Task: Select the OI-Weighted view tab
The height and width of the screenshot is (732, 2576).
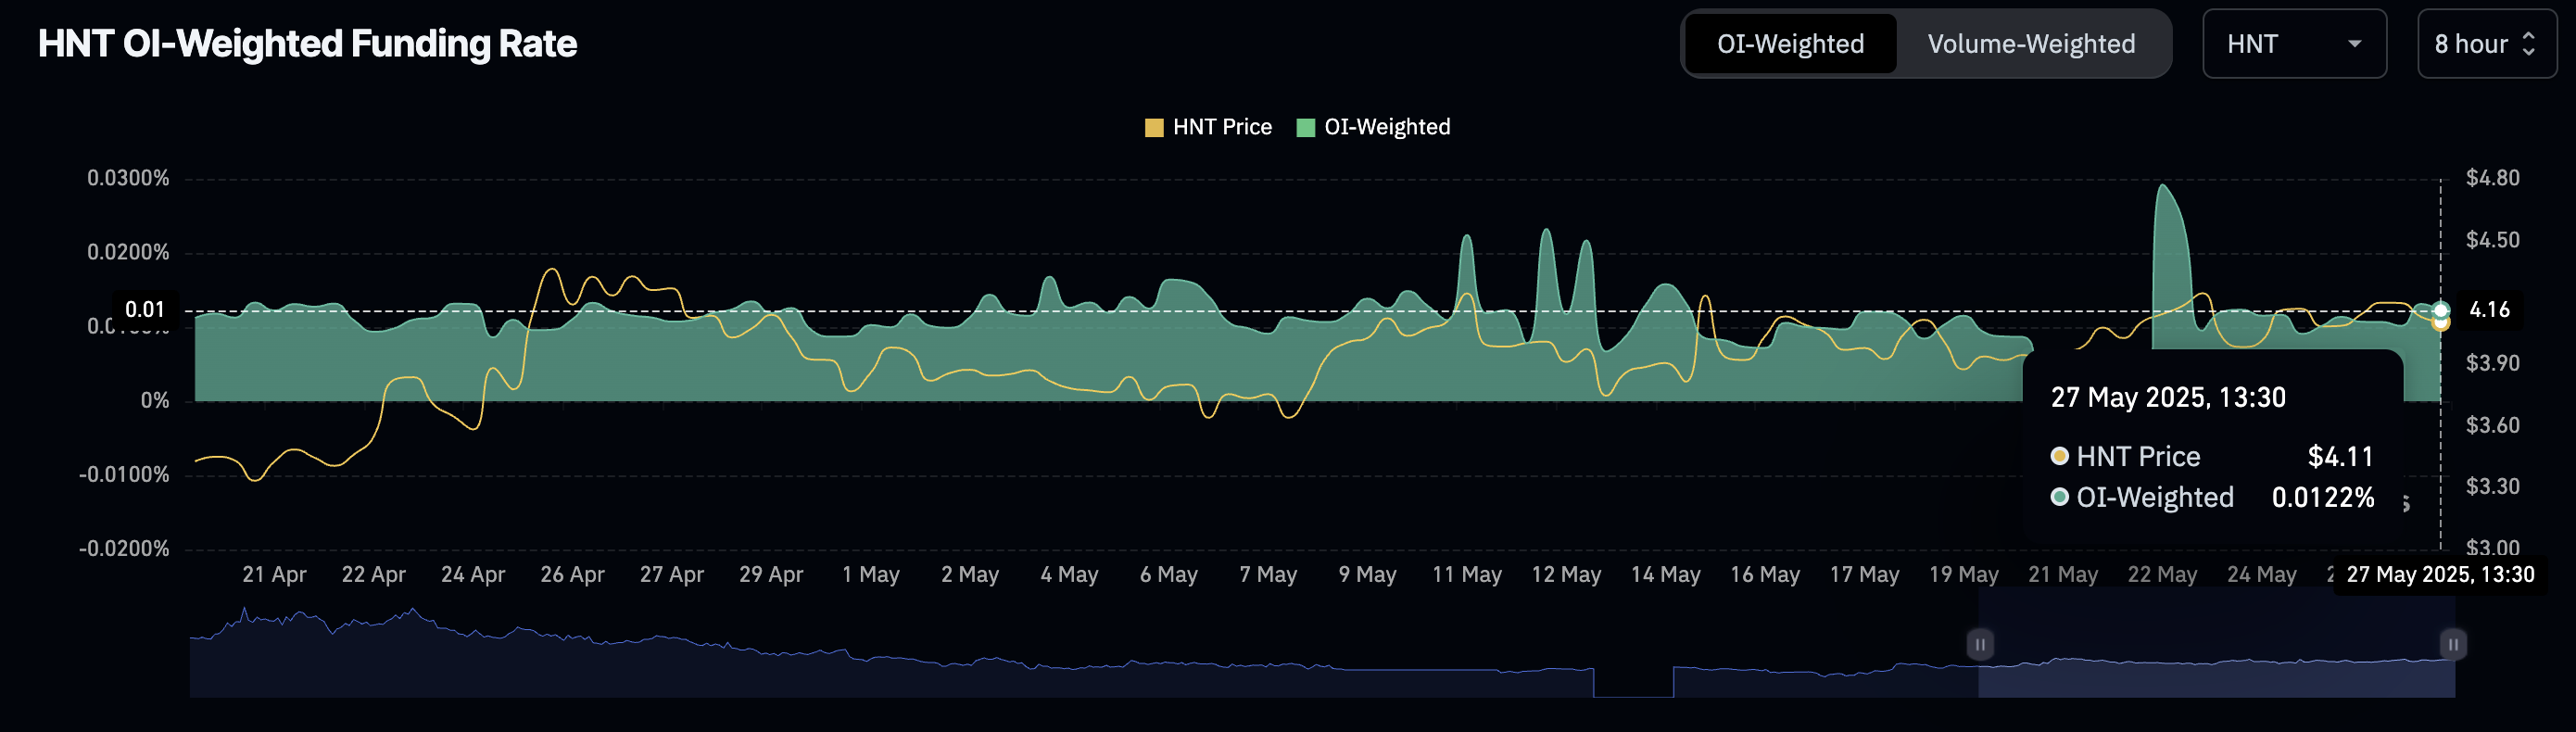Action: [x=1790, y=44]
